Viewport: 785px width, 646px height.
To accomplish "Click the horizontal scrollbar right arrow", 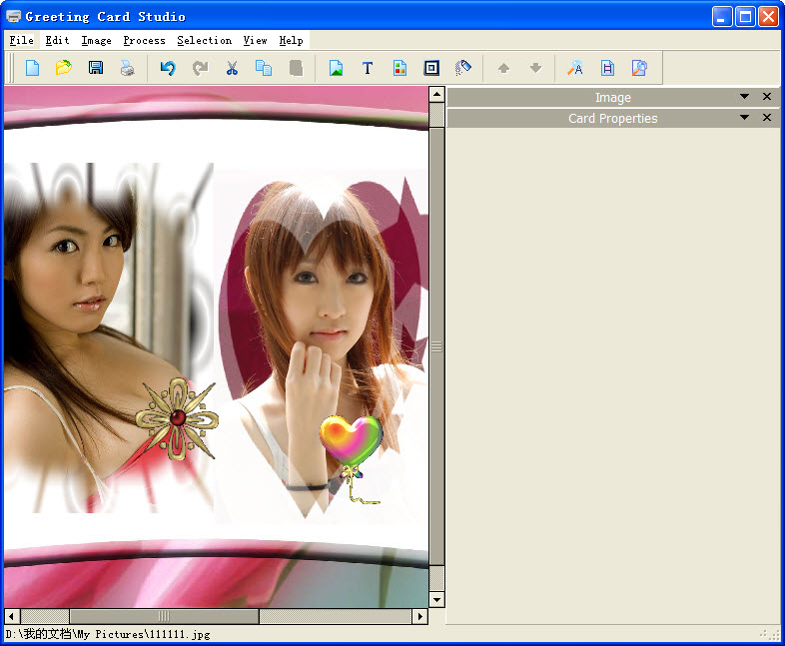I will point(420,616).
